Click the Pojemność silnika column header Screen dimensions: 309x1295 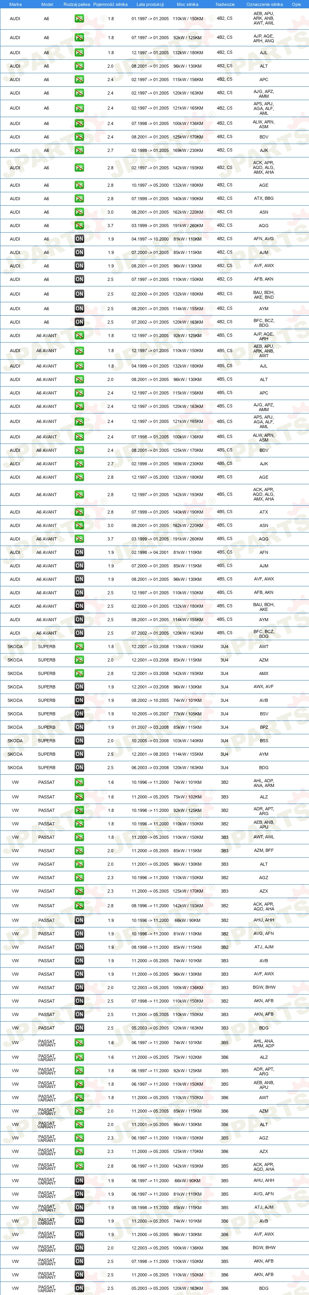point(111,4)
